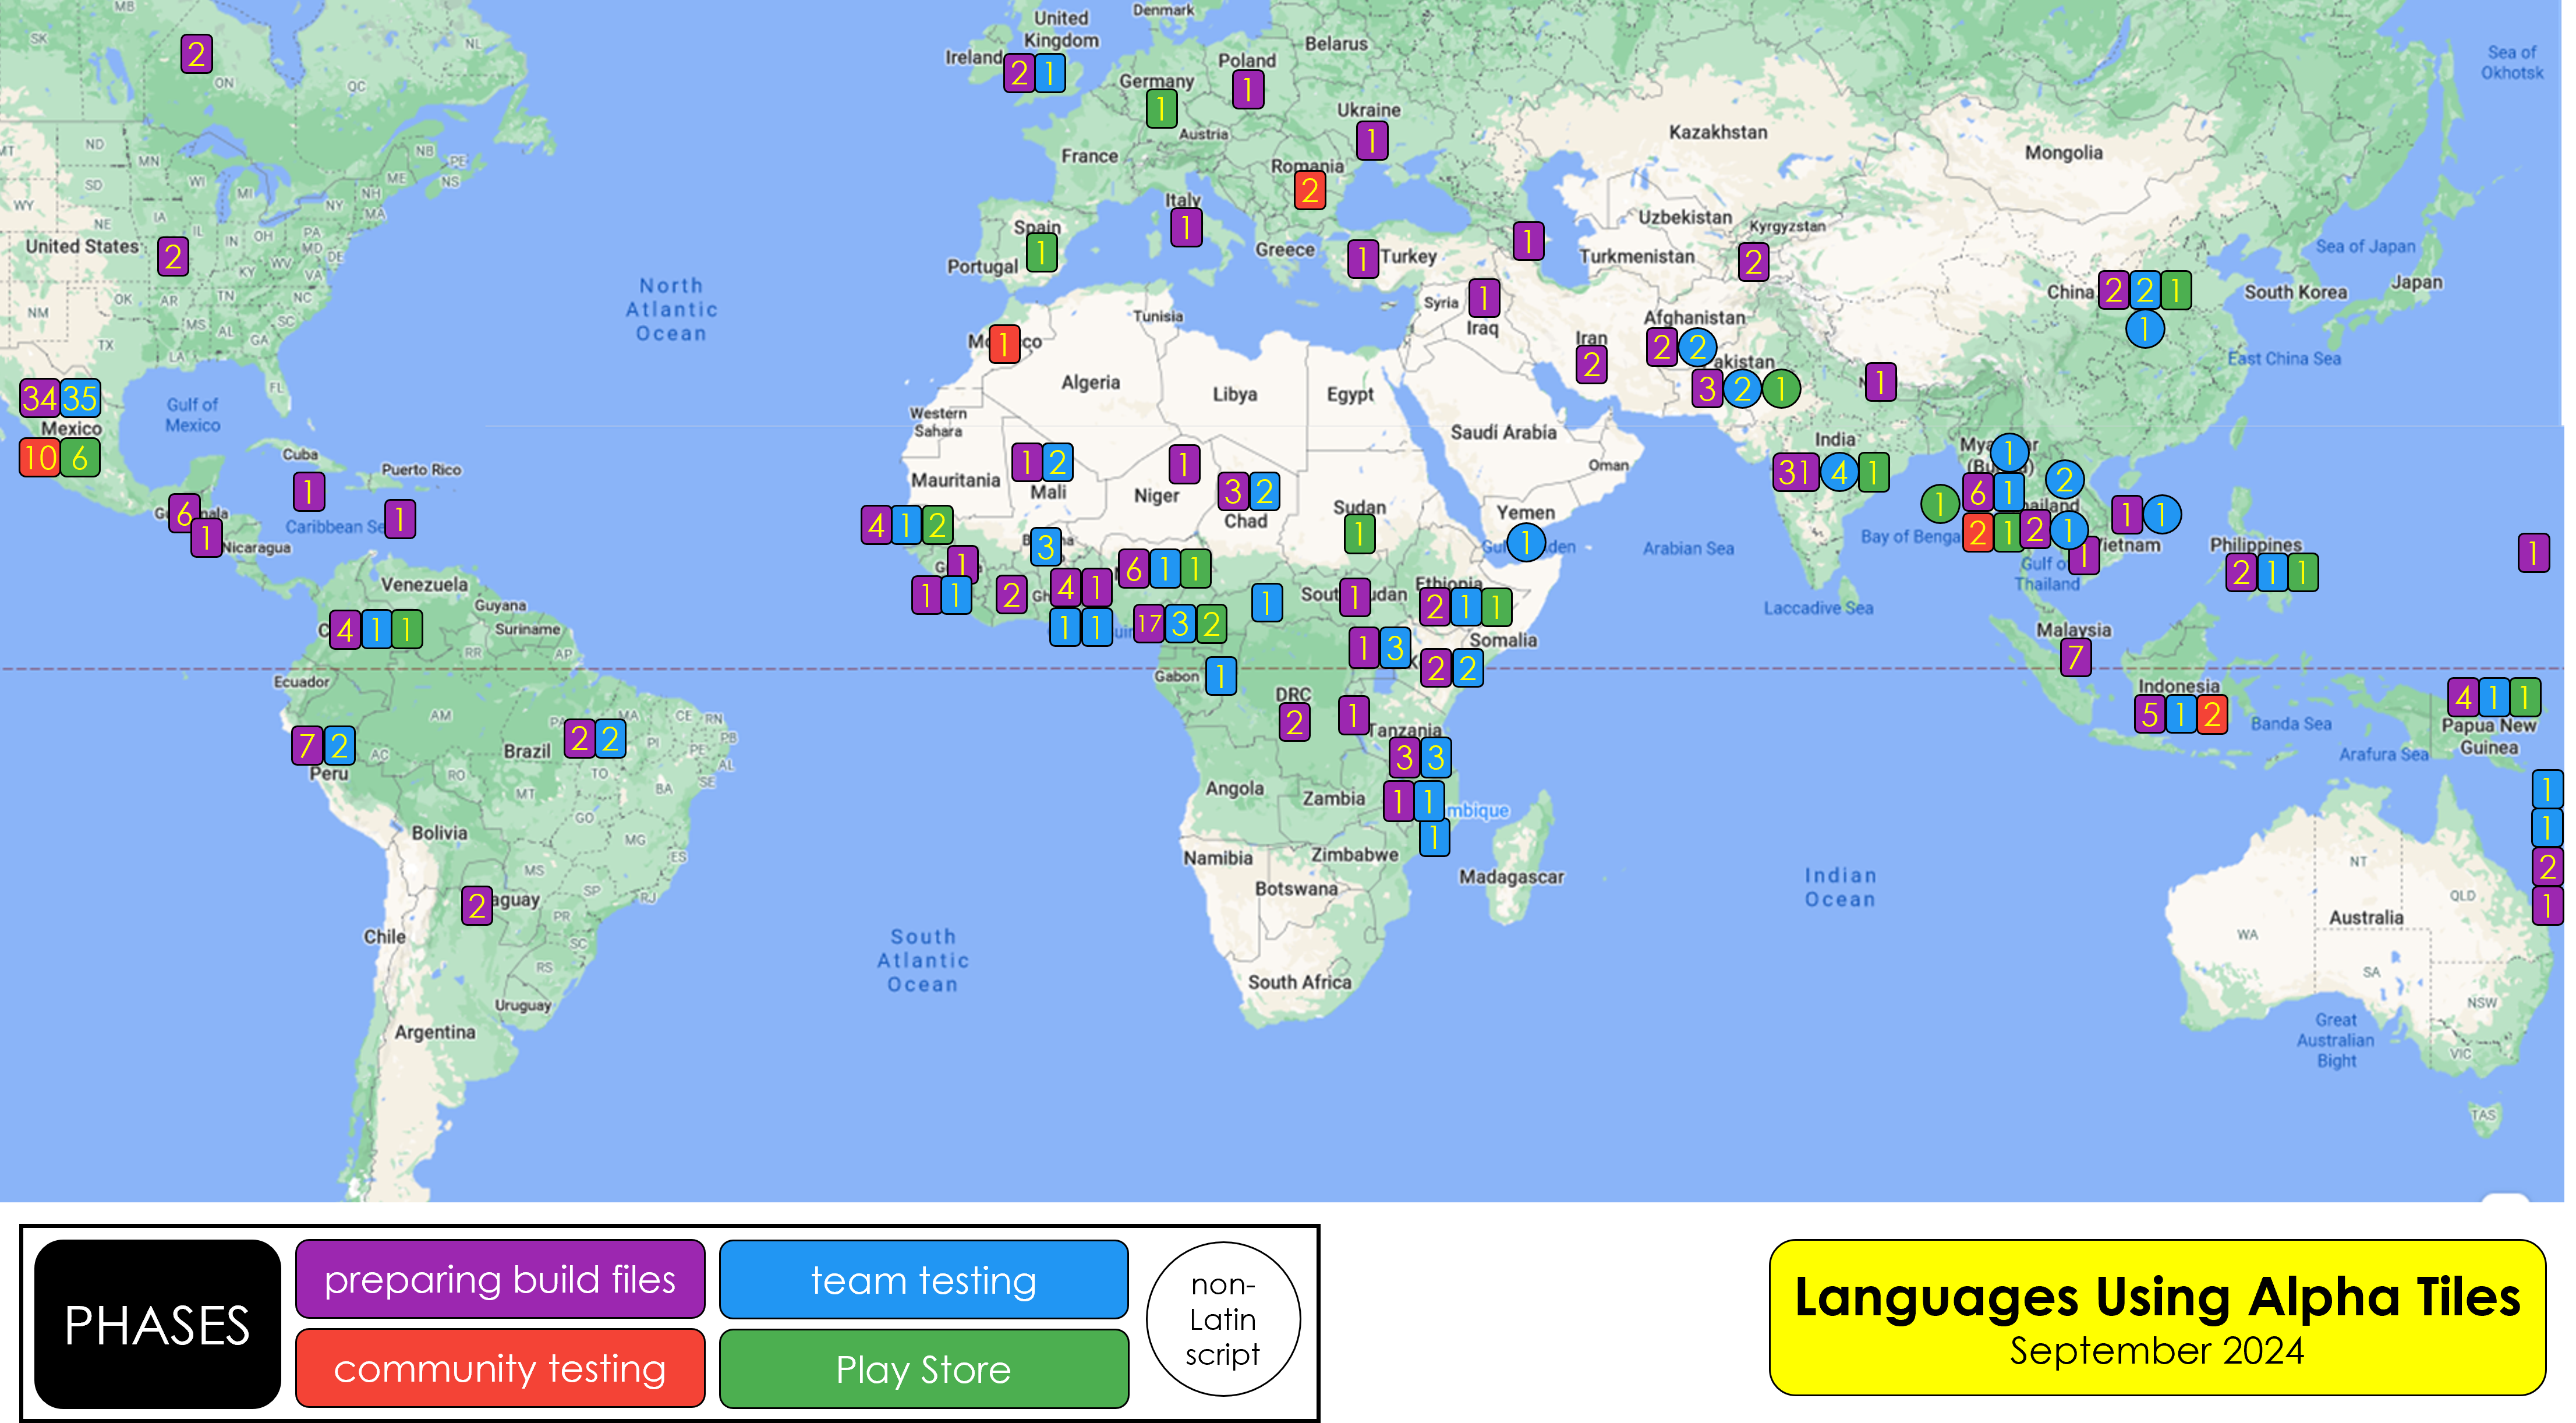Click the blue circular 4 marker in India
The width and height of the screenshot is (2576, 1423).
coord(1840,472)
